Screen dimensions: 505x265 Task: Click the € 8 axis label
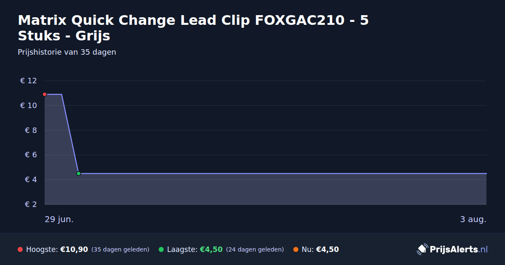31,130
